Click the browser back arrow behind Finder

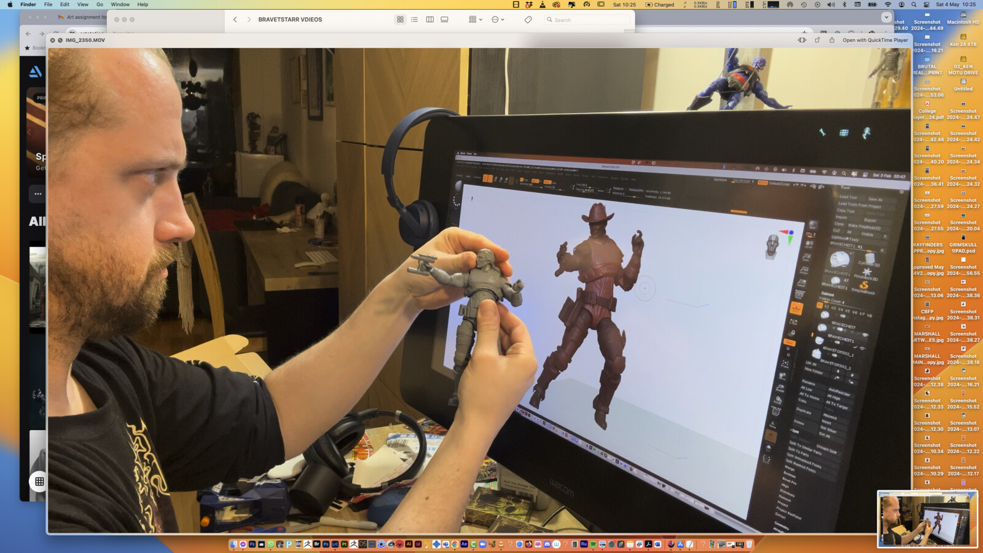28,34
